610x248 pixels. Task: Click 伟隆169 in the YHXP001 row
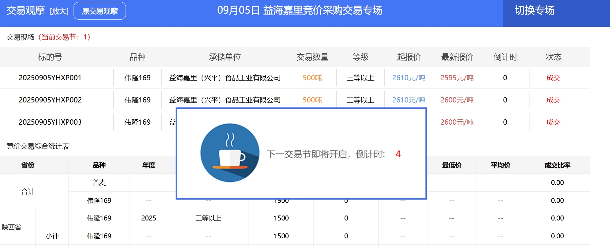point(138,78)
